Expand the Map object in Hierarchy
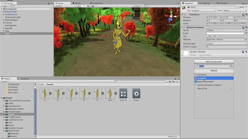This screenshot has height=139, width=248. tap(4, 31)
